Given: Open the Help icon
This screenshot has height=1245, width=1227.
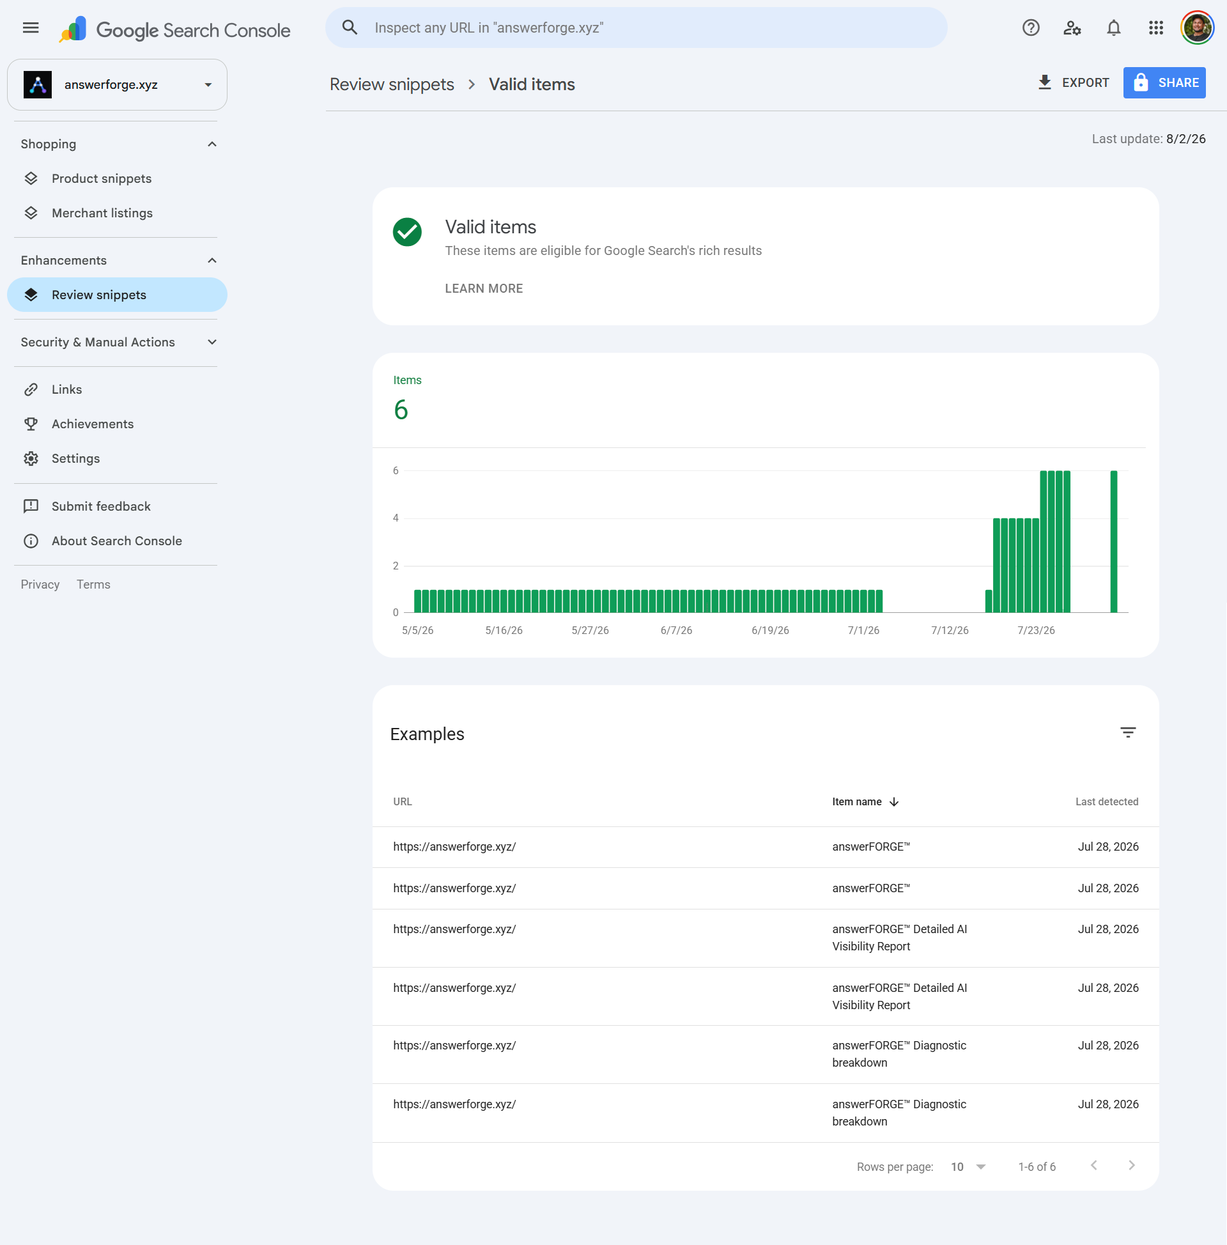Looking at the screenshot, I should tap(1030, 27).
